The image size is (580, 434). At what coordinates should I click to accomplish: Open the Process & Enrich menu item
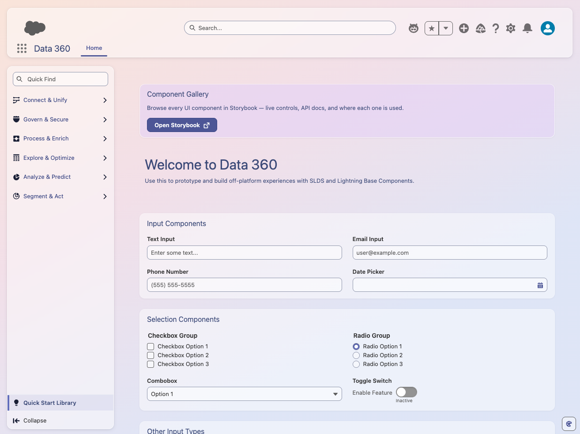[x=60, y=139]
